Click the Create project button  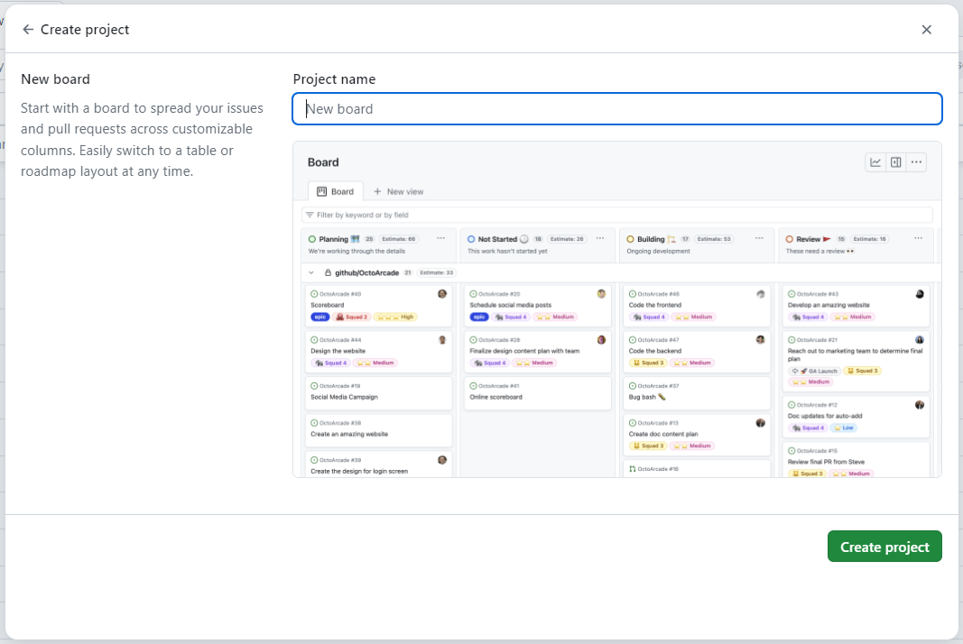[x=884, y=546]
